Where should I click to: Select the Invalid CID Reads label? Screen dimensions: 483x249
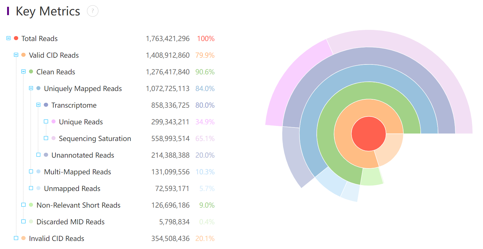pyautogui.click(x=56, y=239)
